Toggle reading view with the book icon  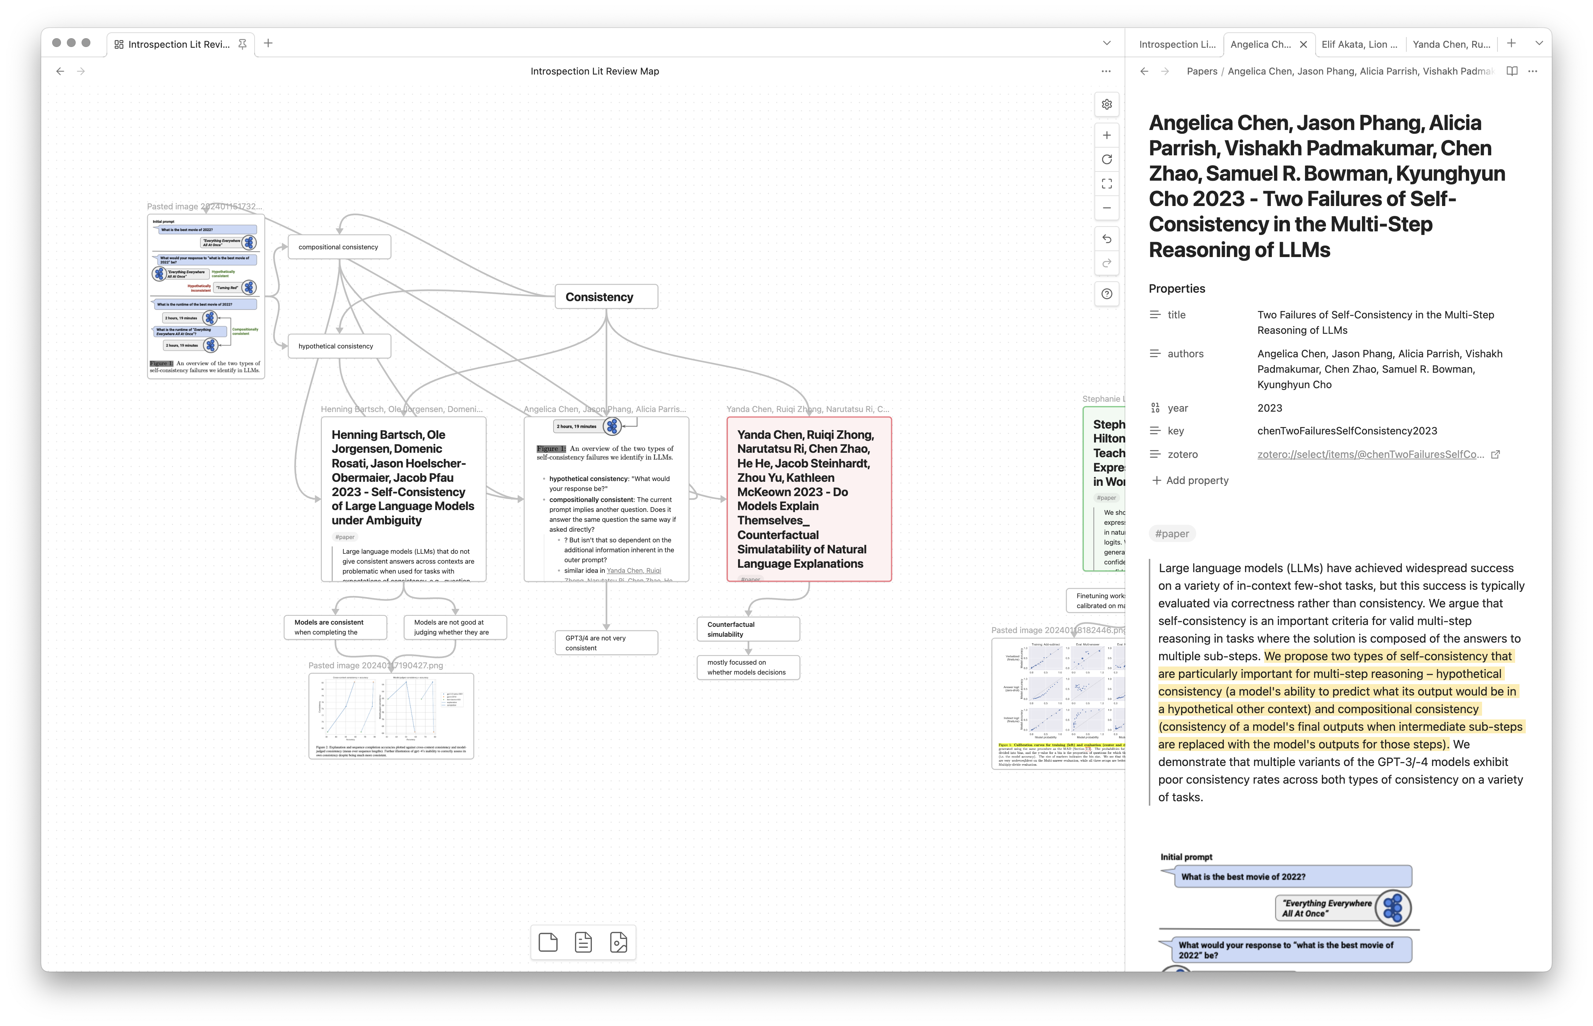pyautogui.click(x=1510, y=71)
